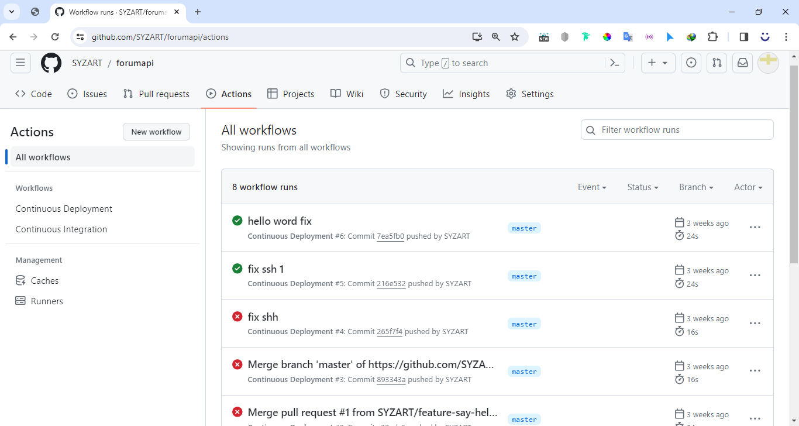Open the 'hello word fix' workflow run
This screenshot has width=799, height=426.
(x=280, y=221)
